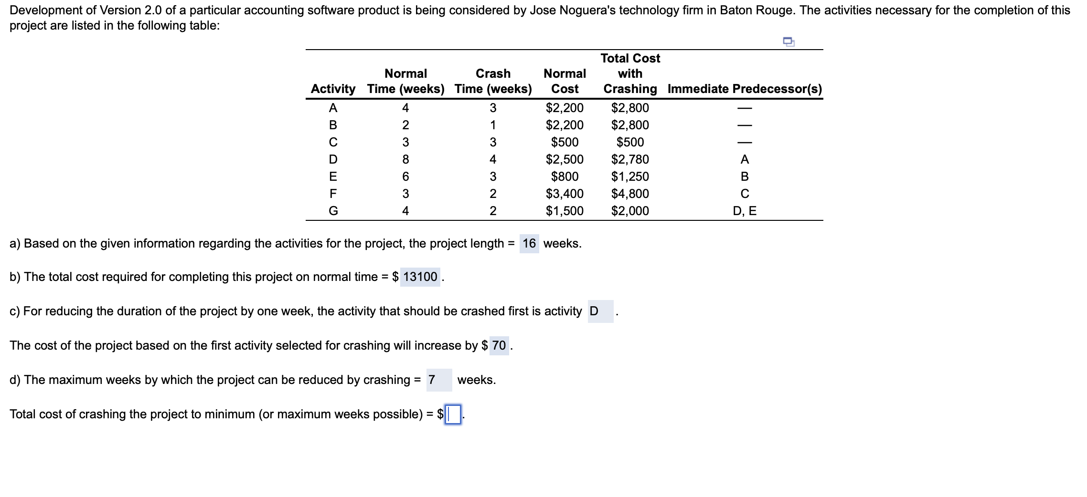Click the $2,780 crash cost for D

[x=630, y=159]
